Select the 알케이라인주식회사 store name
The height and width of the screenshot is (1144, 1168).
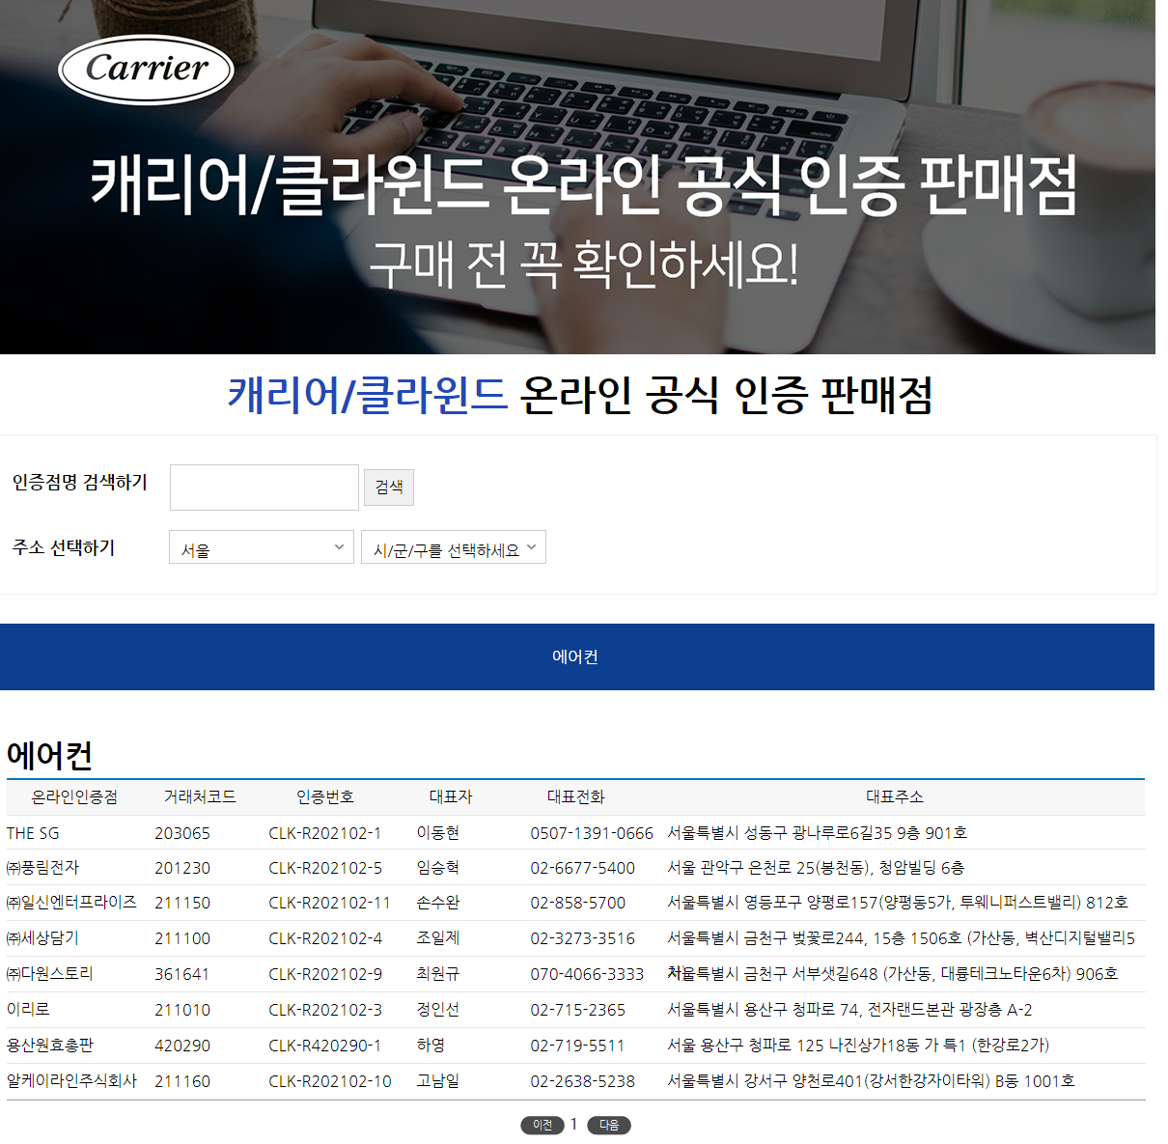[x=71, y=1080]
